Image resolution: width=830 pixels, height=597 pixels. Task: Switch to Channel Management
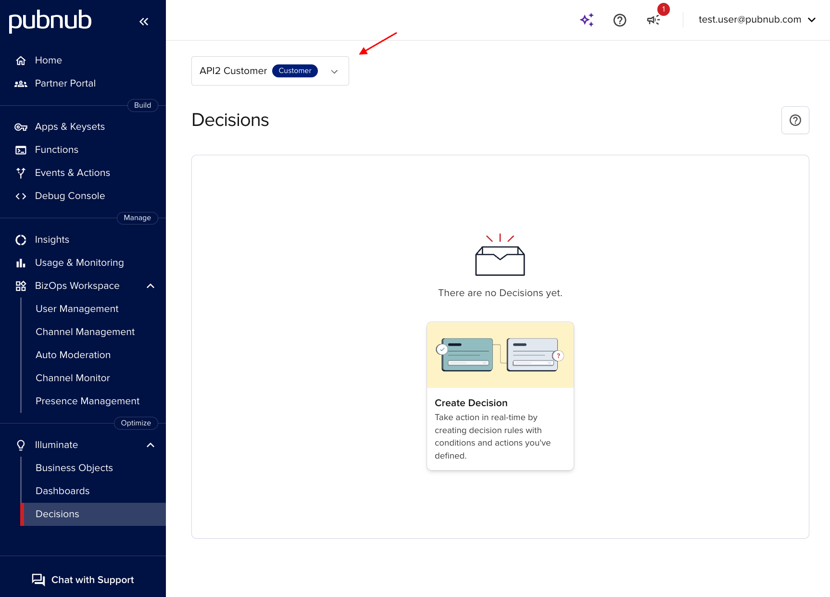click(x=85, y=332)
